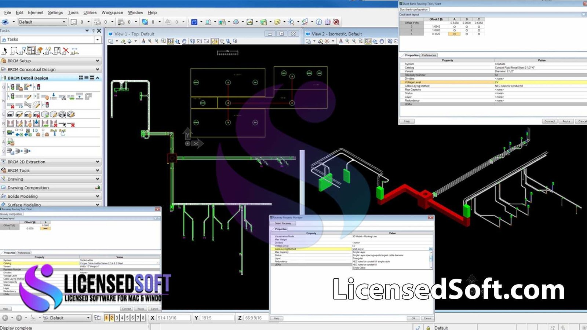587x330 pixels.
Task: Click Zoom In in View 1 toolbar
Action: click(150, 41)
